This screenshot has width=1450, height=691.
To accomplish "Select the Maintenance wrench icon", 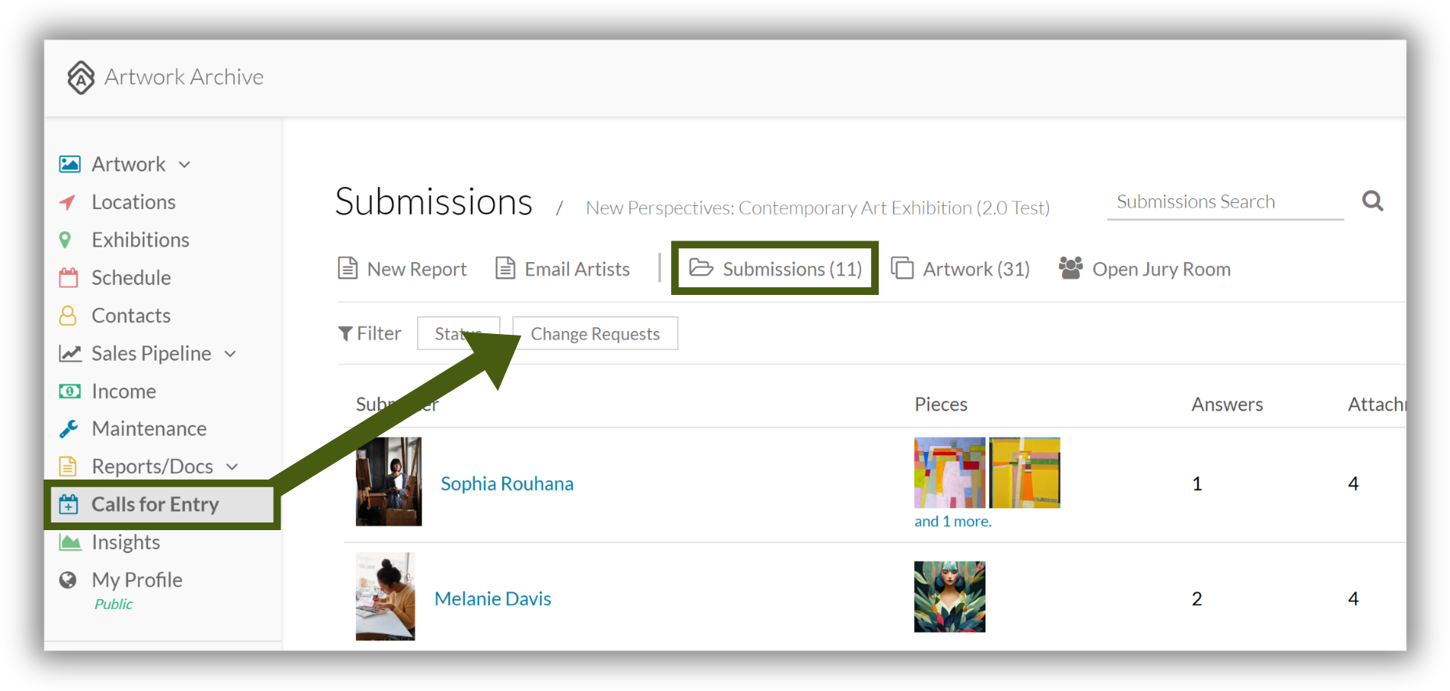I will [68, 428].
